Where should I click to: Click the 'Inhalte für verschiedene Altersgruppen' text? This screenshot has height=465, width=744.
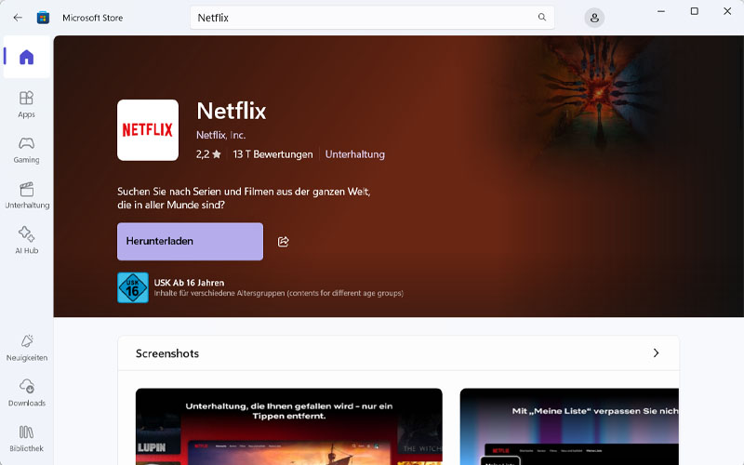point(278,293)
